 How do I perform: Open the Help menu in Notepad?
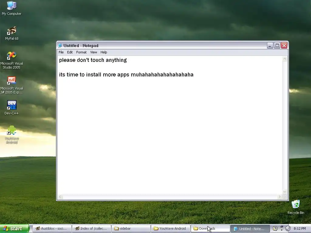pyautogui.click(x=104, y=52)
